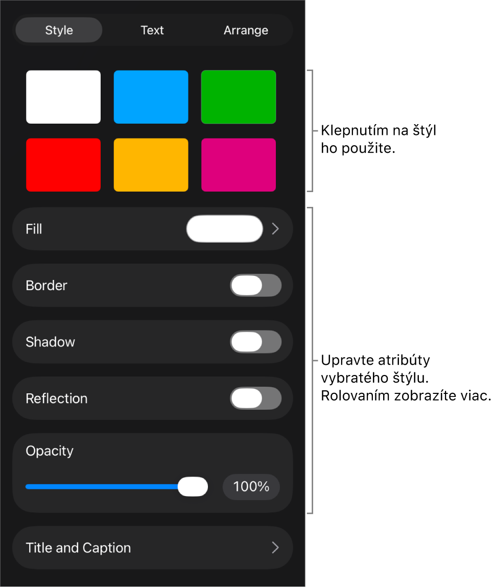
Task: Open Title and Caption chevron
Action: [275, 548]
